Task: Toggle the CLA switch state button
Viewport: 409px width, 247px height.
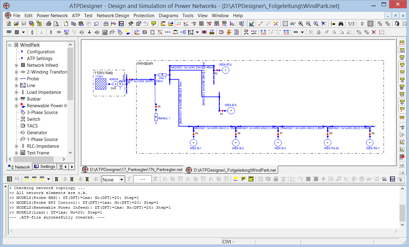Action: (286, 32)
